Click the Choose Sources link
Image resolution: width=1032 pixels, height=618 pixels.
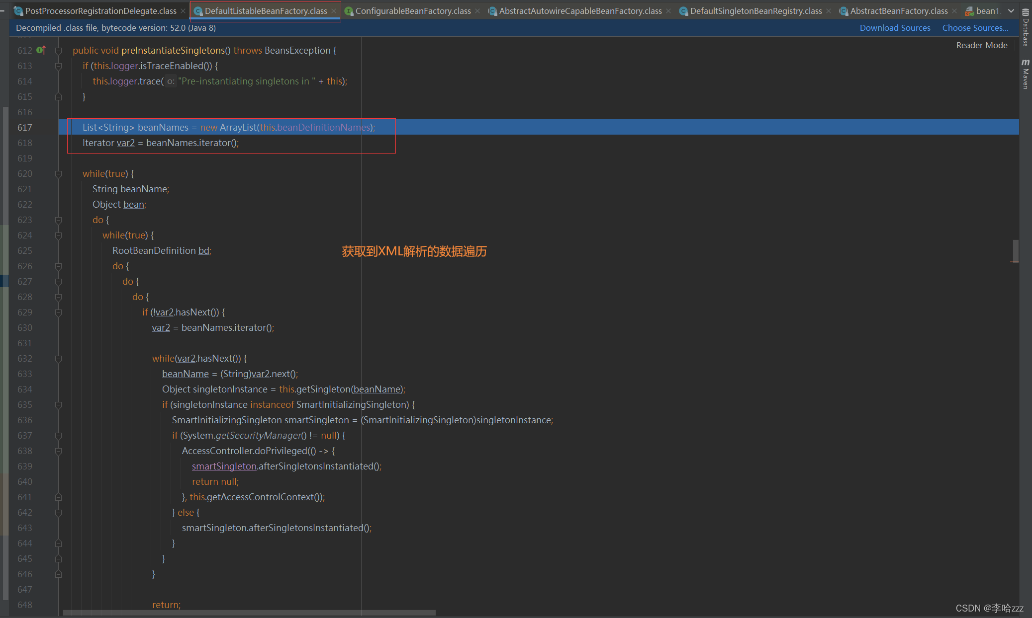975,28
